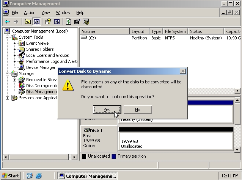
Task: Click the Unallocated black legend swatch
Action: (x=84, y=157)
